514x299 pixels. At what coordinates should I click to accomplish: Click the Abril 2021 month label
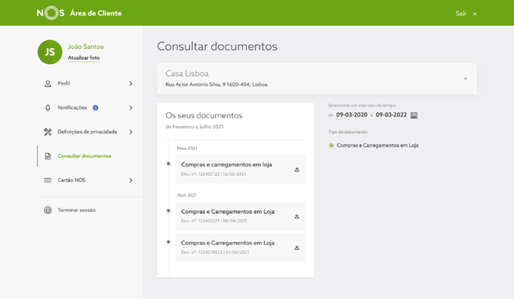point(187,196)
